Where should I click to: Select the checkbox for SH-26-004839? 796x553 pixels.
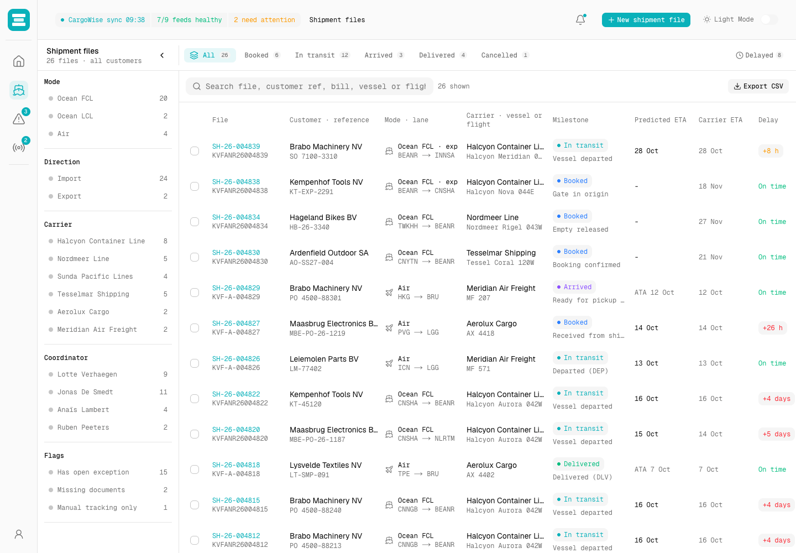click(195, 151)
